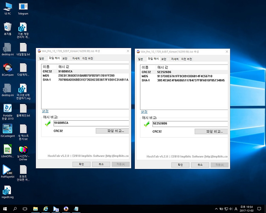Select the 기본 계정 관리자 registry file icon

point(23,31)
